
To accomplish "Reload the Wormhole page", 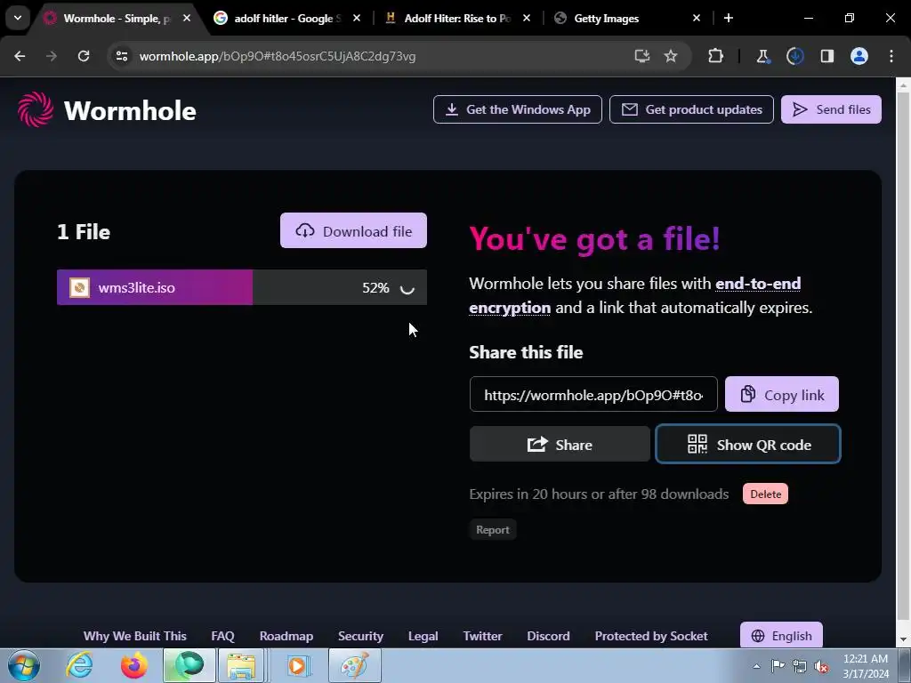I will click(84, 56).
